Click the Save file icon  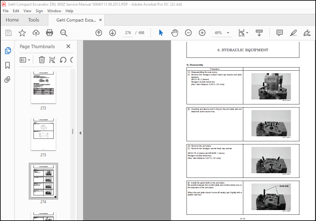pyautogui.click(x=8, y=33)
